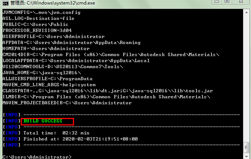Open the cmd.exe system menu icon
The image size is (251, 159).
[x=5, y=3]
